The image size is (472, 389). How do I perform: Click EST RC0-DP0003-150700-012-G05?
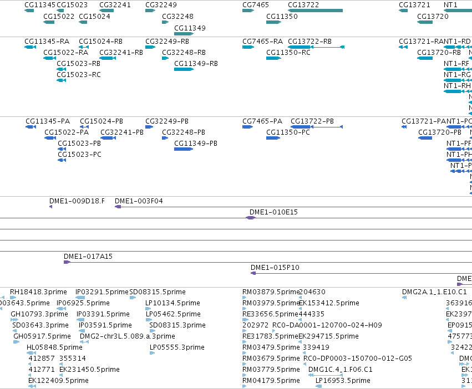(358, 358)
